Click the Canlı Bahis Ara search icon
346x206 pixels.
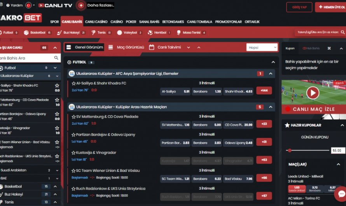pos(56,58)
